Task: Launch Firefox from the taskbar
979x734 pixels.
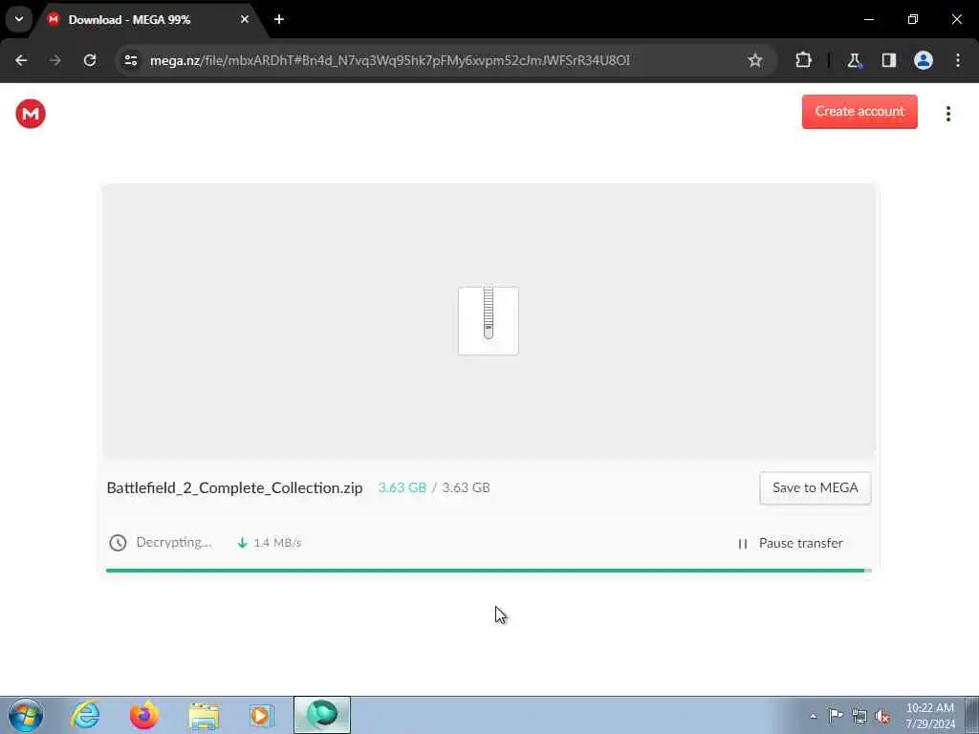Action: pyautogui.click(x=143, y=715)
